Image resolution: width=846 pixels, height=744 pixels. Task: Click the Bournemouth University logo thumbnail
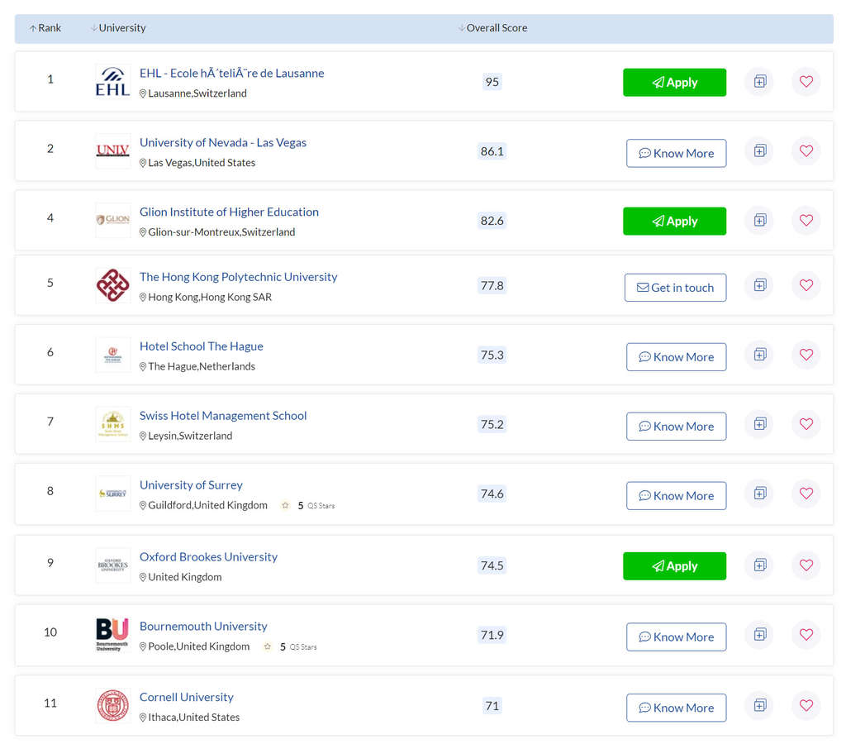click(x=112, y=633)
